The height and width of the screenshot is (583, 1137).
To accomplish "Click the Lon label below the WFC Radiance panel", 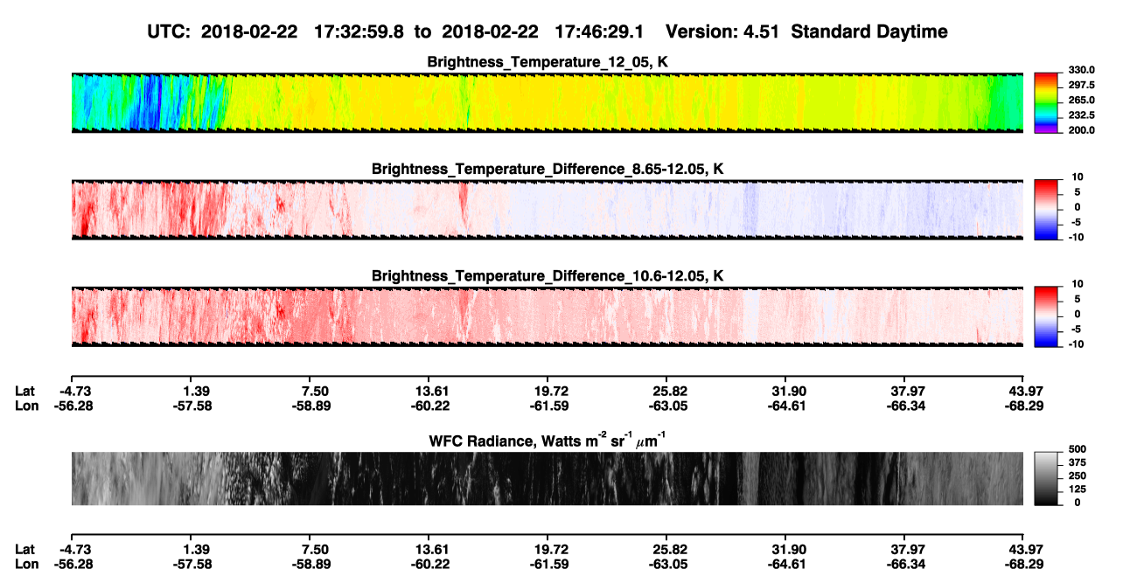I will 26,565.
